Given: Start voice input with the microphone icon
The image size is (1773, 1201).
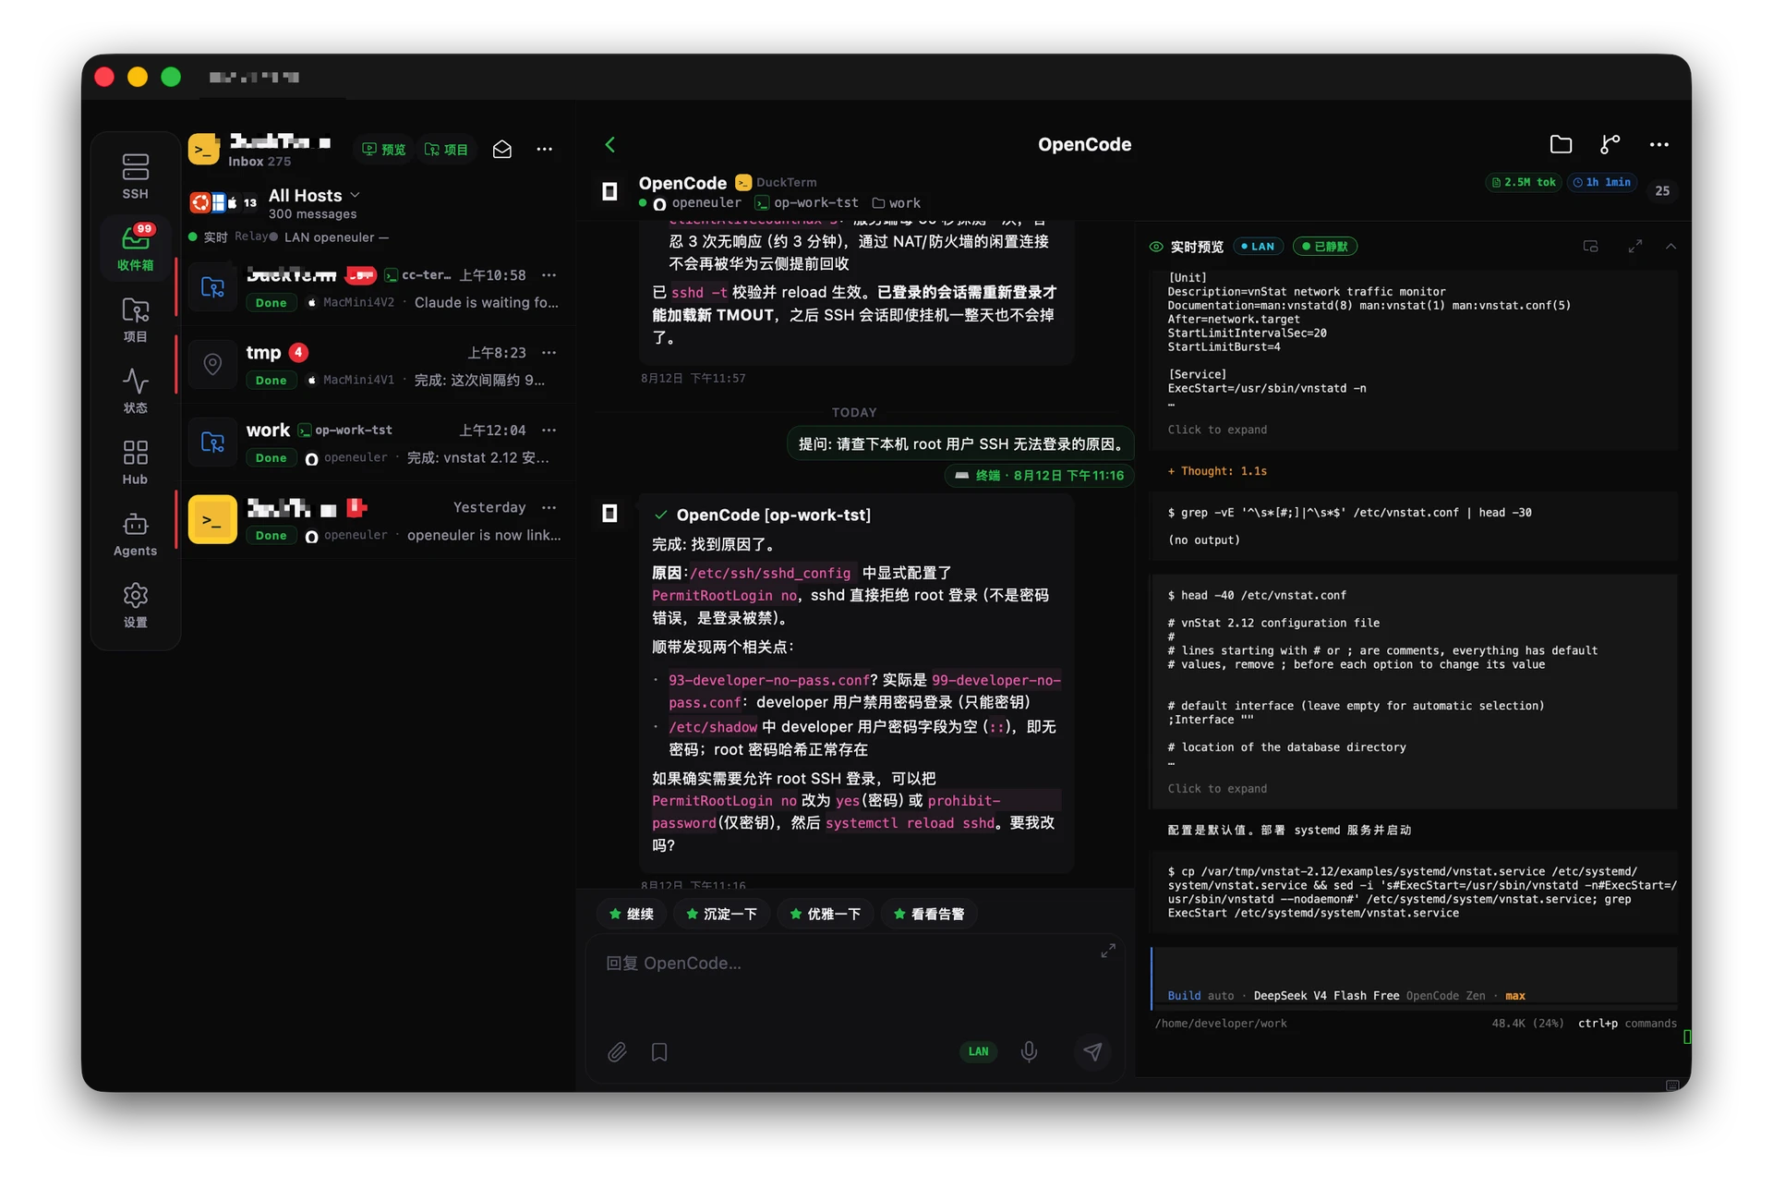Looking at the screenshot, I should point(1029,1051).
